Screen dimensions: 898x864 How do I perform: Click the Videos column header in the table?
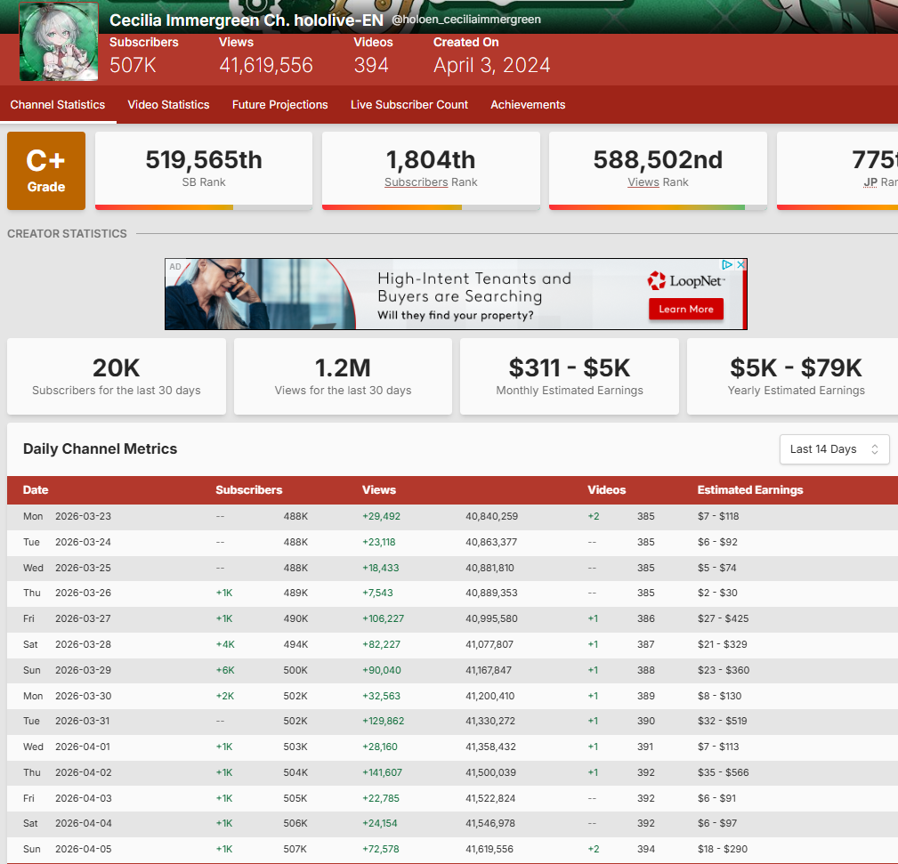click(606, 490)
